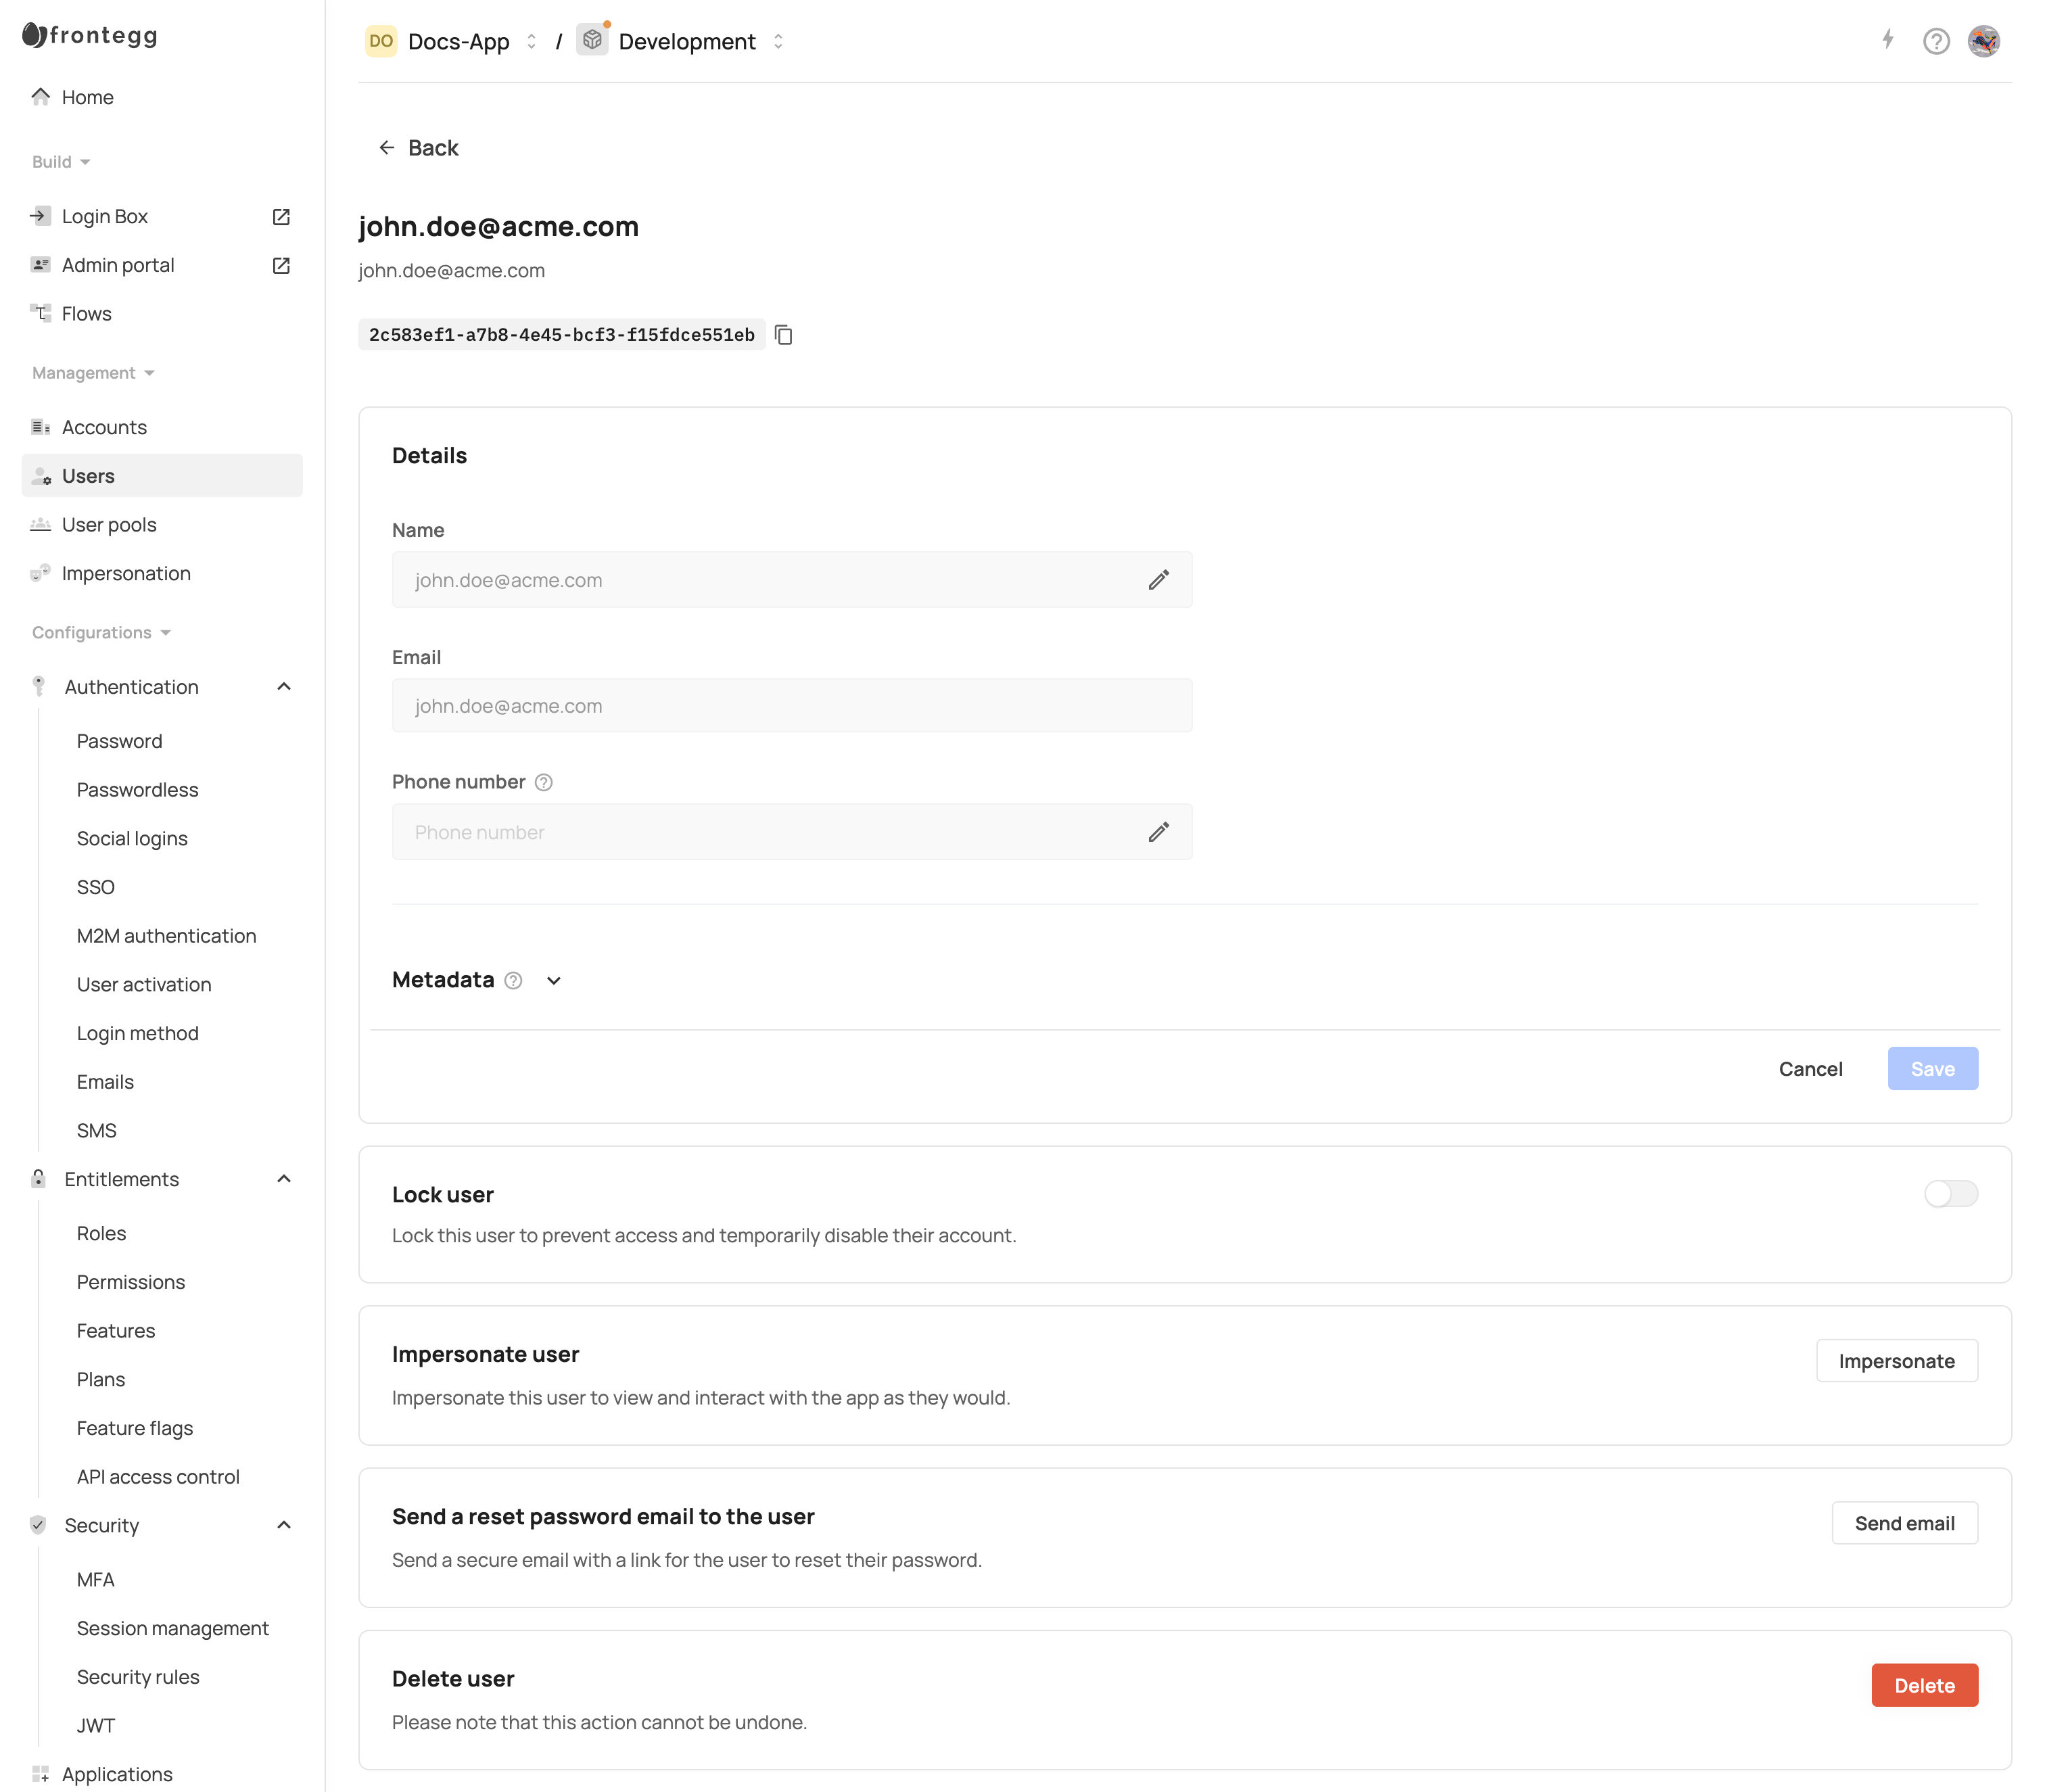Open the help question mark in the header

click(1936, 41)
